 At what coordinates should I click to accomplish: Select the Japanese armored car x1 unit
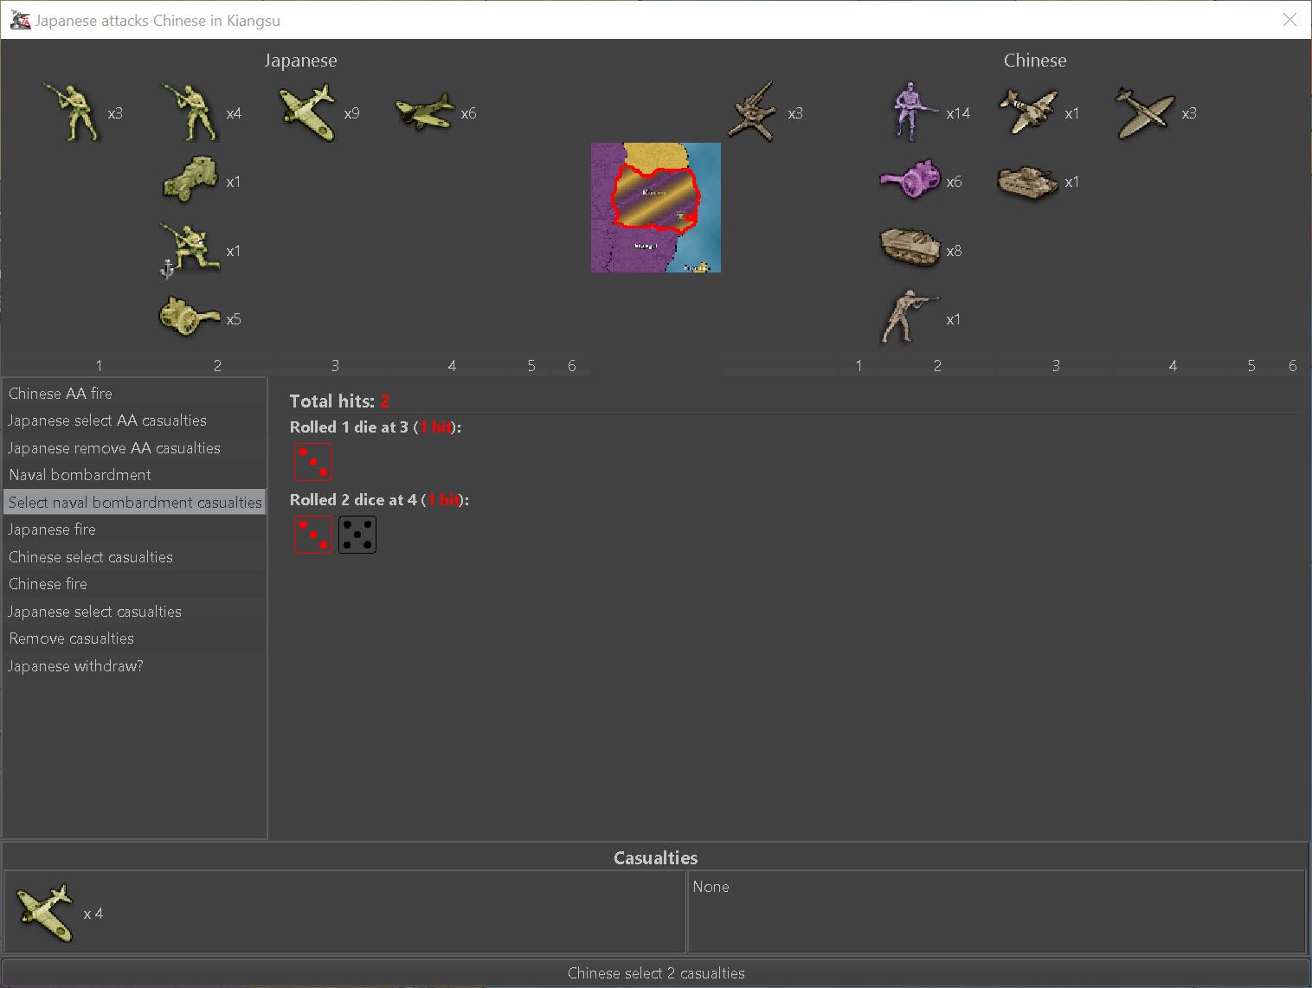click(x=190, y=181)
